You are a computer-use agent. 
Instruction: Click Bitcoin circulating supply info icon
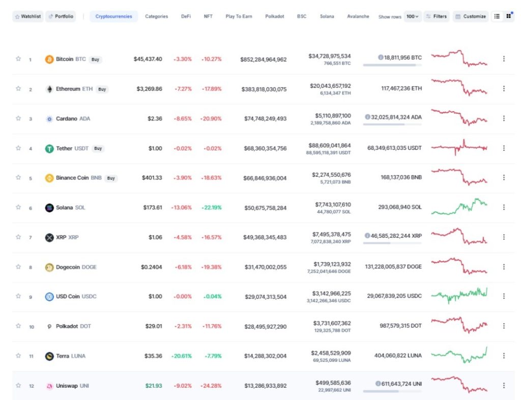point(381,57)
